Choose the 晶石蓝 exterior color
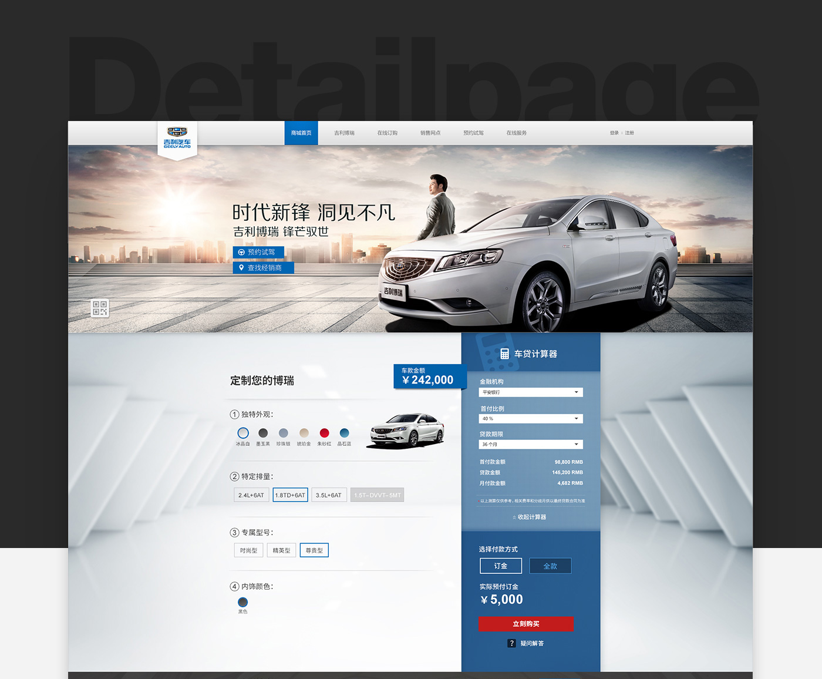The image size is (822, 679). pyautogui.click(x=345, y=433)
